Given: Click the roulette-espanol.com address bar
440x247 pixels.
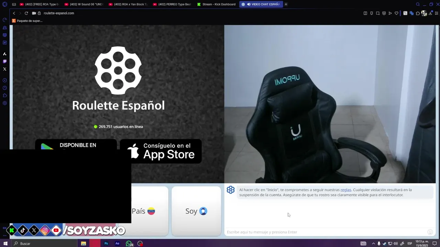Looking at the screenshot, I should click(59, 13).
